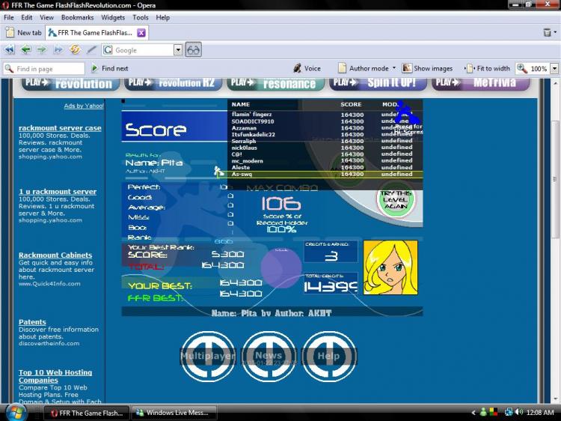Toggle Show images setting

click(x=427, y=68)
